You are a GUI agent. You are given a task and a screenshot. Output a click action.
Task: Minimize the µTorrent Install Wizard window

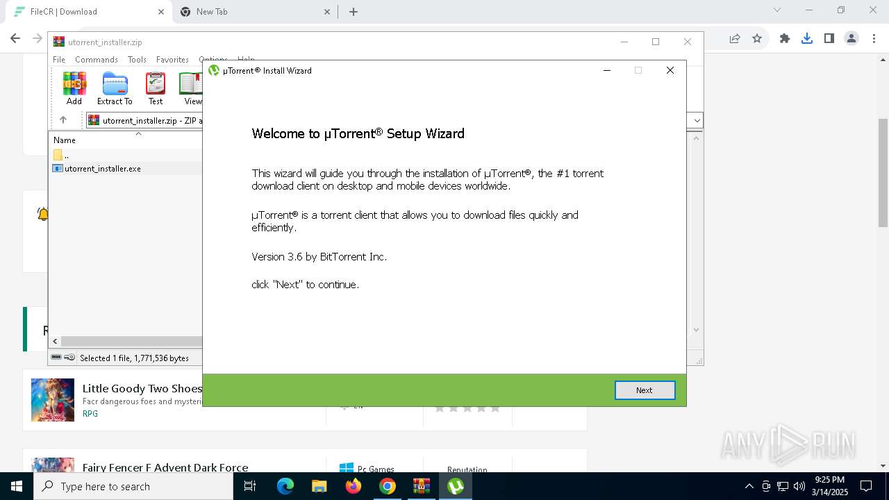607,70
